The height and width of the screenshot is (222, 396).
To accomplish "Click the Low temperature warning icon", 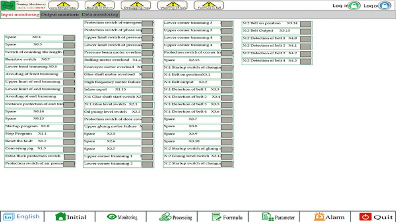I will (64, 5).
